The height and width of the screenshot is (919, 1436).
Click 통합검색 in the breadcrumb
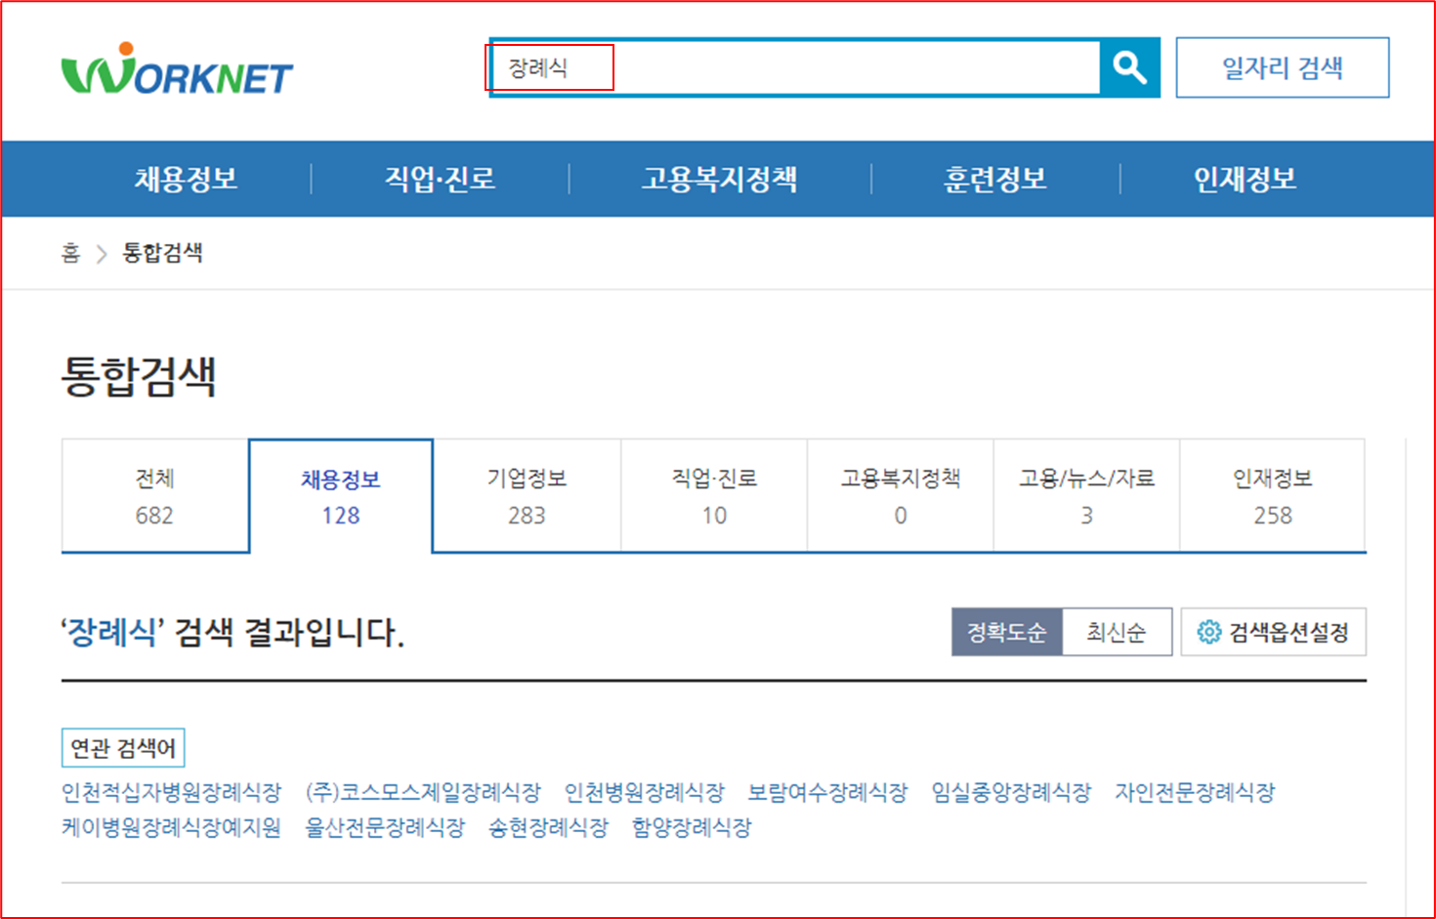(162, 253)
